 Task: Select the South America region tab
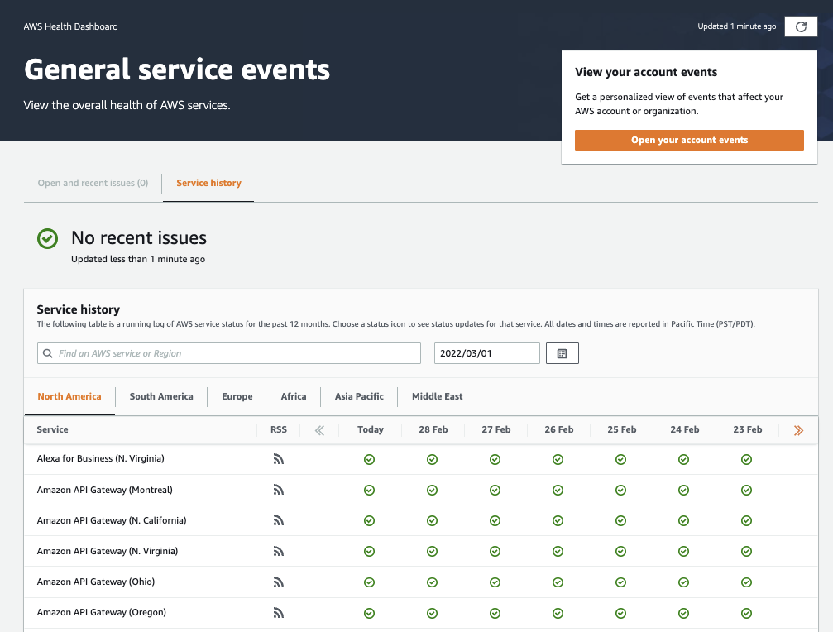pos(161,396)
